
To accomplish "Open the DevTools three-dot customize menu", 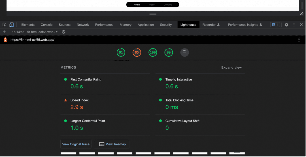I will [294, 25].
